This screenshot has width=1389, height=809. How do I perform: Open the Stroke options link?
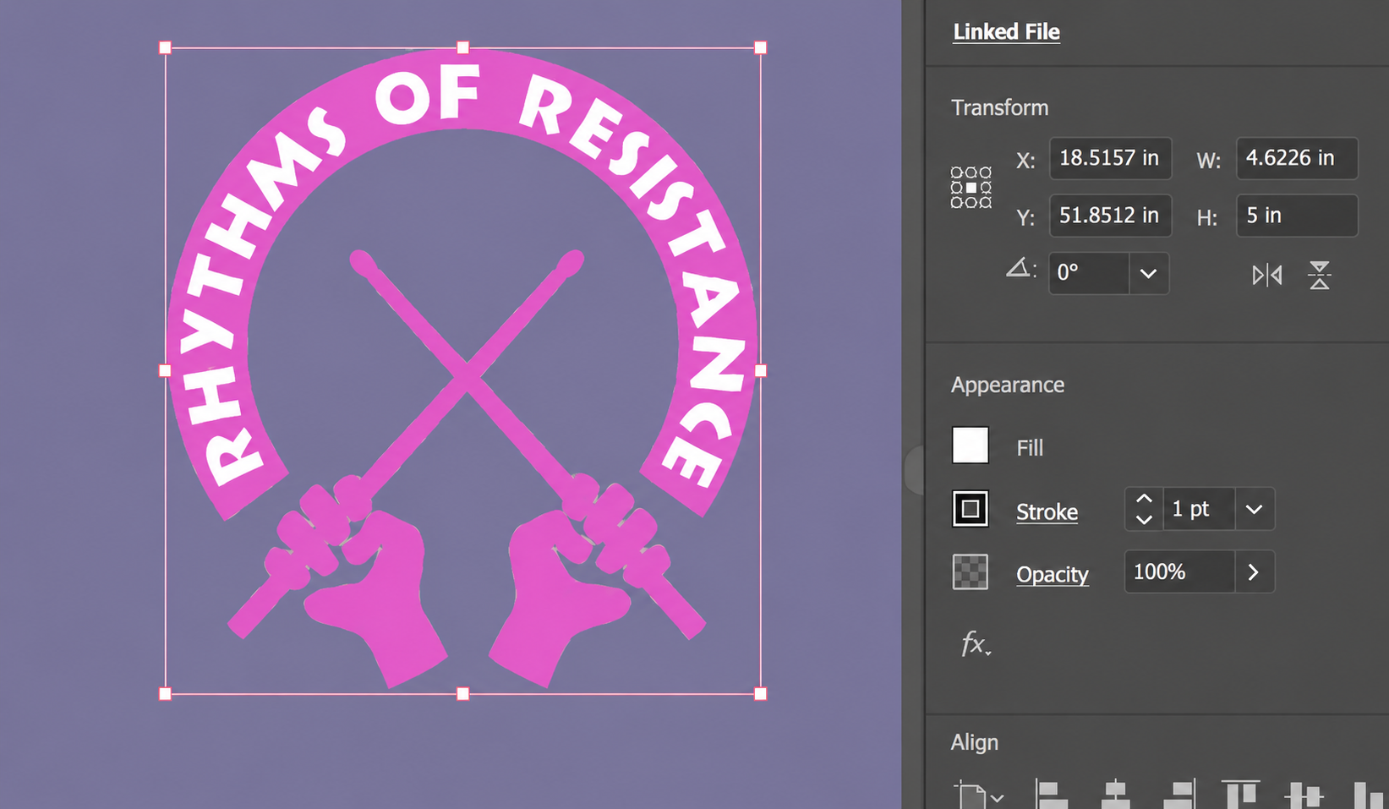1047,511
